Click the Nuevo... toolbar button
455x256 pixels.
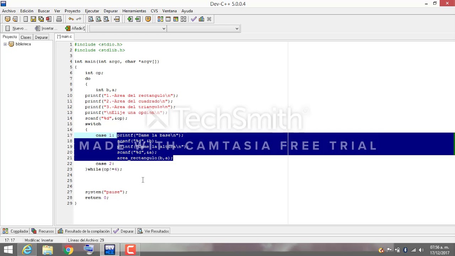(16, 28)
